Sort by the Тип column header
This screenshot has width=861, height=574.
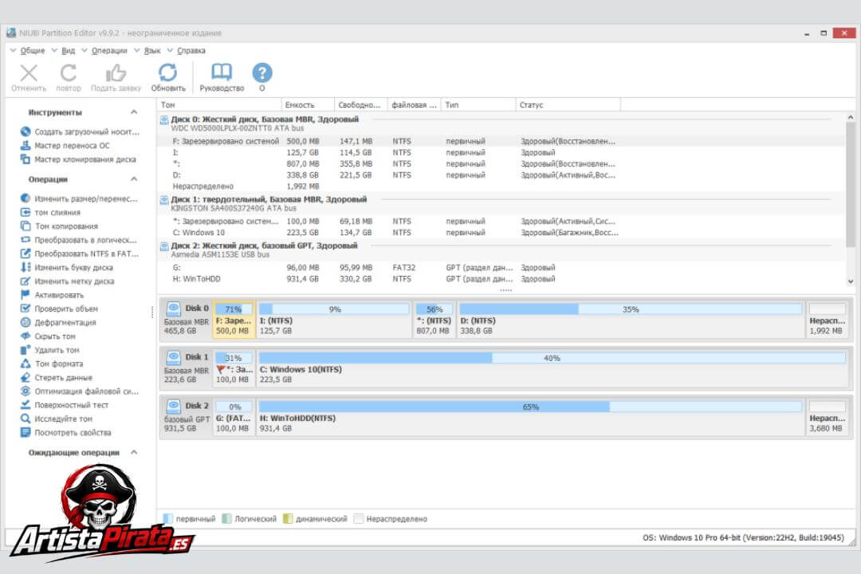(x=478, y=105)
